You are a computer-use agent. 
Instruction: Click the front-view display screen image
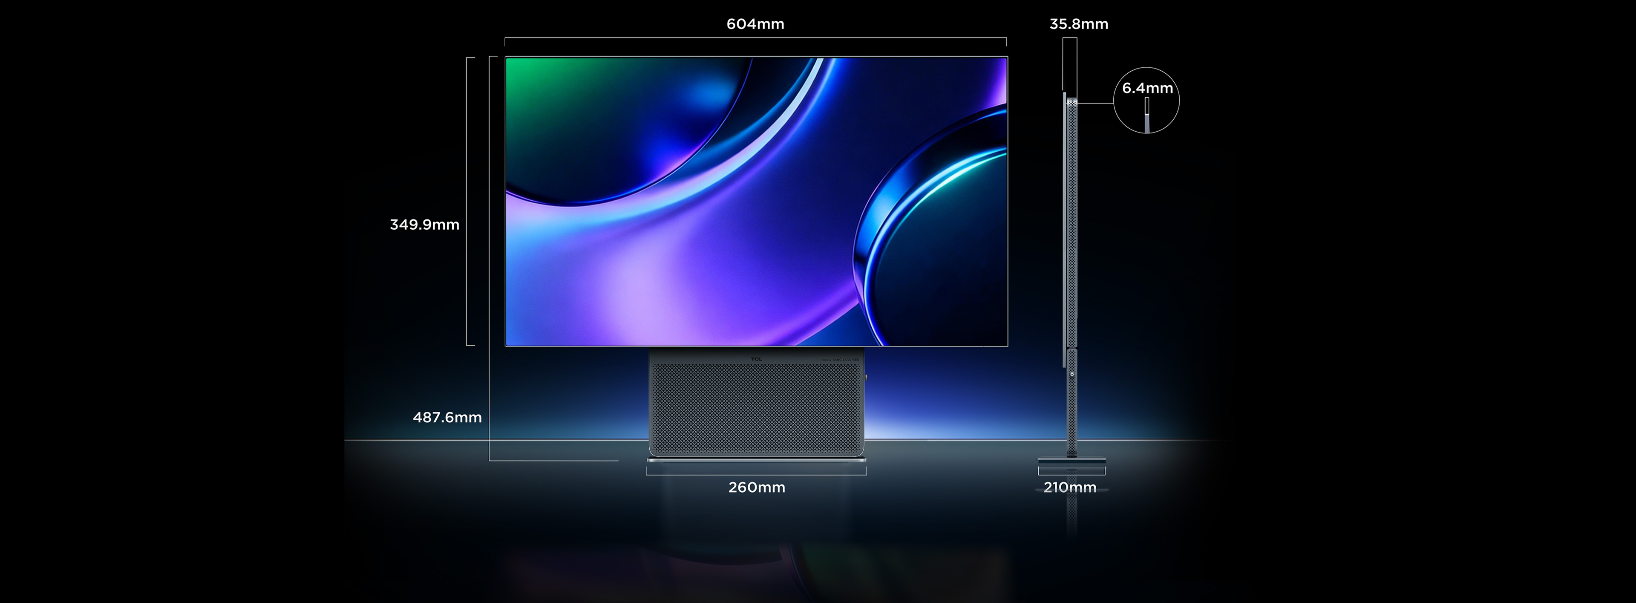[x=756, y=202]
